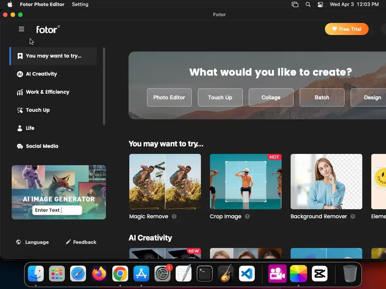This screenshot has height=289, width=386.
Task: Open the AI Image Generator banner
Action: [x=59, y=192]
